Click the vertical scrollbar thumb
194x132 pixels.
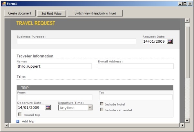coord(187,52)
